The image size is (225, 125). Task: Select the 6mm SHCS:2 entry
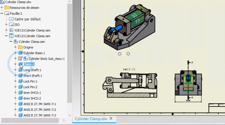(32, 98)
